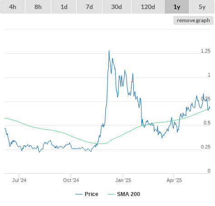Click the green SMA 200 legend marker
The height and width of the screenshot is (206, 215).
111,194
